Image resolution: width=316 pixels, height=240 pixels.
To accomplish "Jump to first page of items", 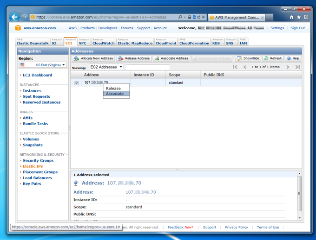I will pos(235,67).
